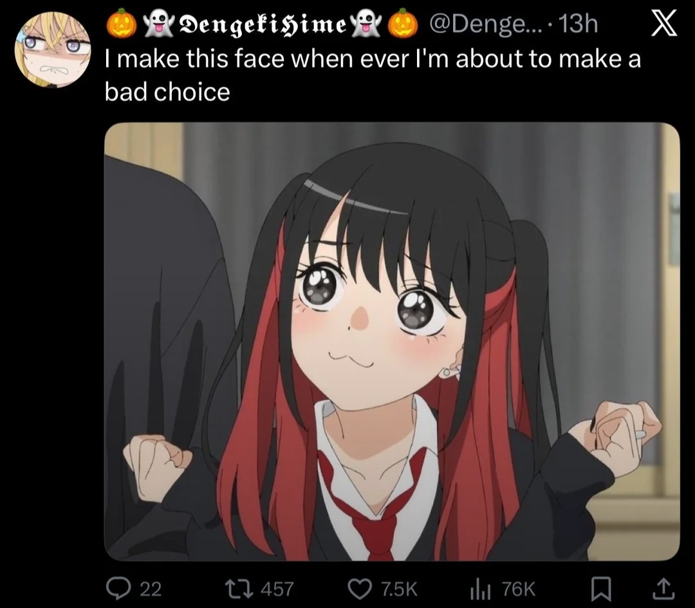Click the pumpkin emoji next to the handle

tap(403, 24)
